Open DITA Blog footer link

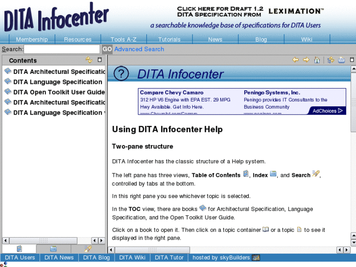tap(96, 258)
